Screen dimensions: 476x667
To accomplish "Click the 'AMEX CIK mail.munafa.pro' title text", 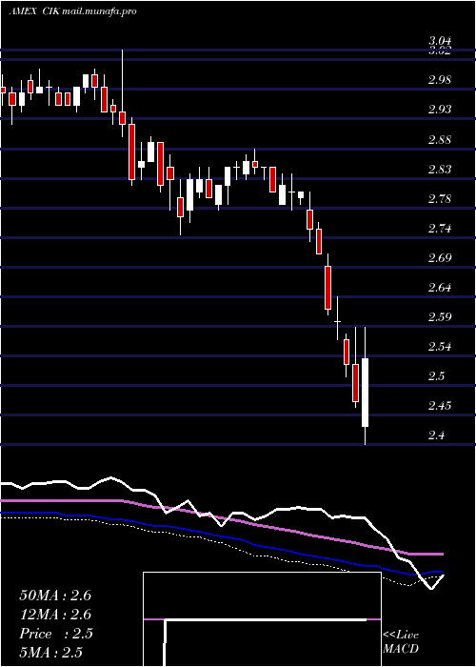I will click(x=72, y=11).
